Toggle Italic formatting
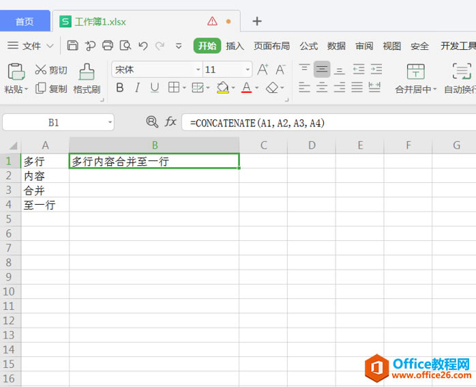The height and width of the screenshot is (387, 476). 137,88
